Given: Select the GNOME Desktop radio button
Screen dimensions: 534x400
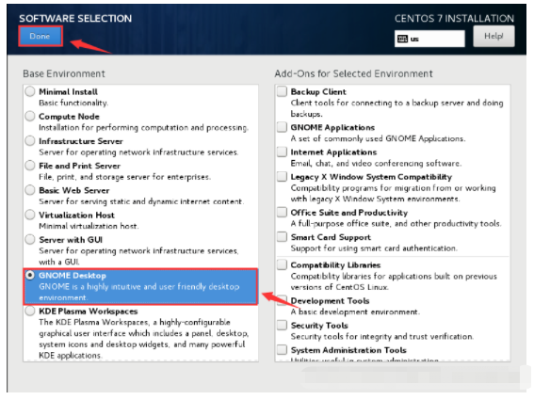Looking at the screenshot, I should point(30,275).
